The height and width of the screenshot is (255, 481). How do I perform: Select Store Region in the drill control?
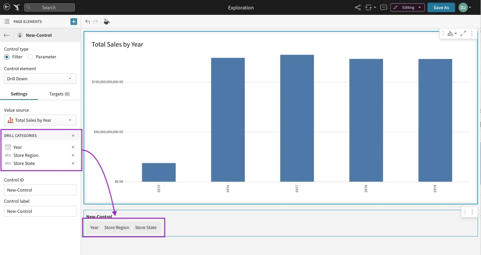(117, 227)
